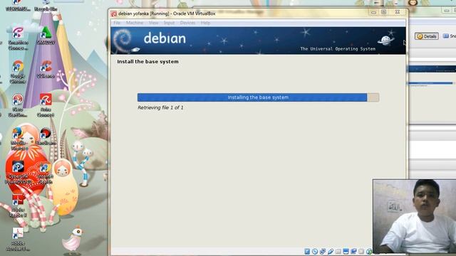
Task: Select the green triangle desktop shortcut
Action: point(46,36)
